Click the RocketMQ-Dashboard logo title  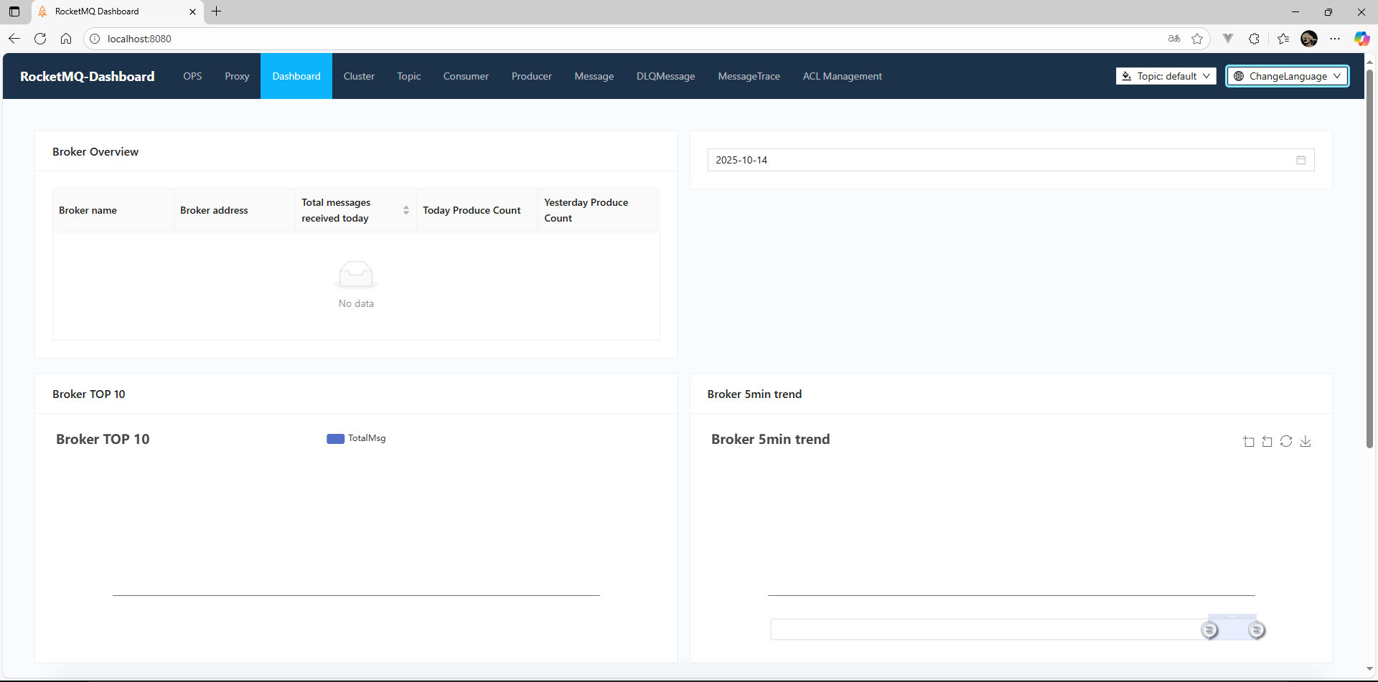tap(88, 76)
